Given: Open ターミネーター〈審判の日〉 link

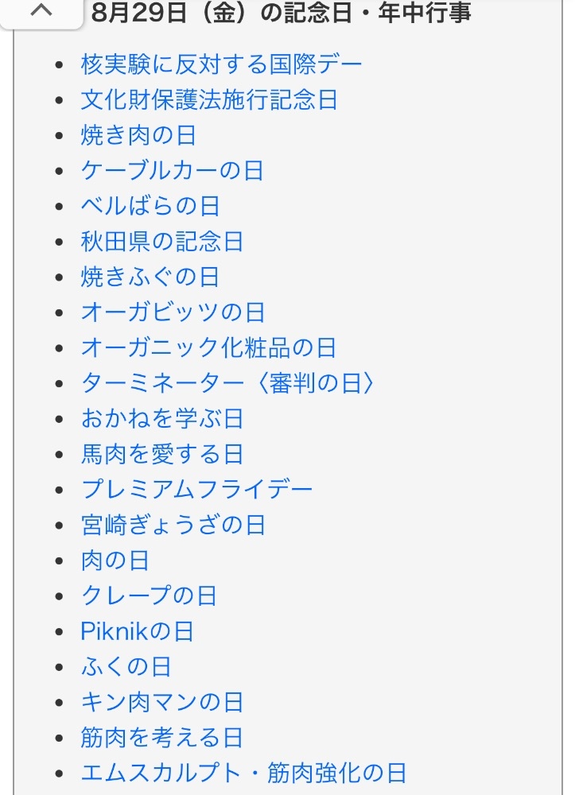Looking at the screenshot, I should tap(227, 383).
